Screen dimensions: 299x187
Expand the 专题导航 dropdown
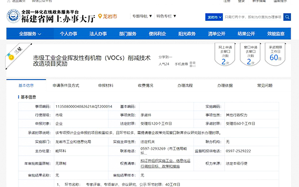tap(142, 16)
